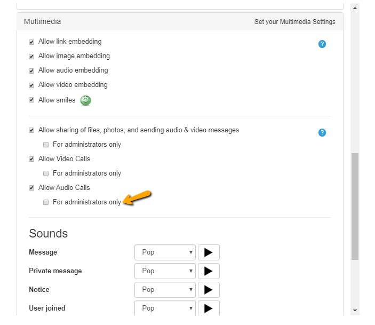Open help for embedding options

coord(322,44)
